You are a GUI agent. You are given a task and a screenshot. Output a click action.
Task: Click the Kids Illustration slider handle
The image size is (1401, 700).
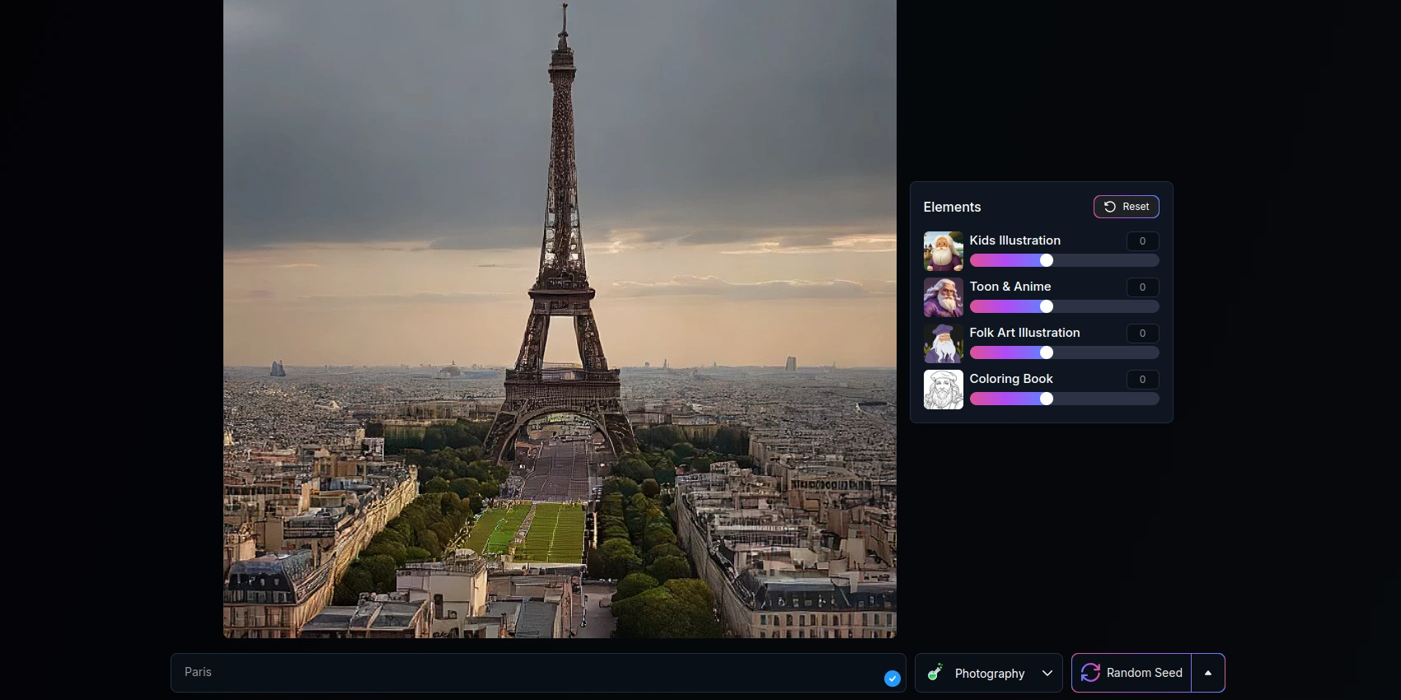[x=1047, y=260]
